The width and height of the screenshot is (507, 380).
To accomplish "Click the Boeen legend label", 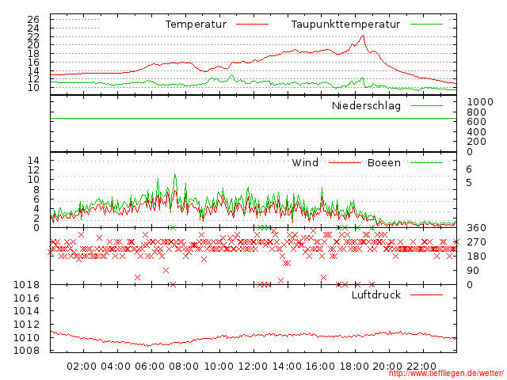I will pos(383,162).
